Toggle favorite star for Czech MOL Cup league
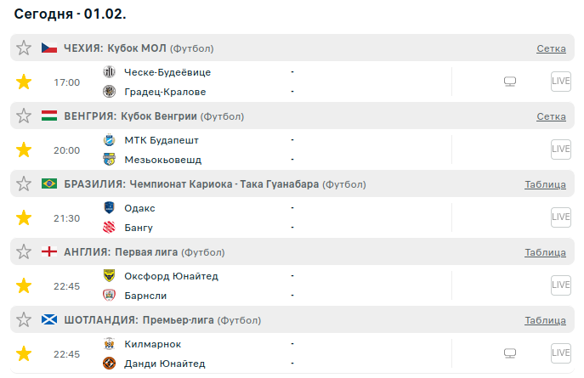Viewport: 584px width, 378px height. coord(24,48)
